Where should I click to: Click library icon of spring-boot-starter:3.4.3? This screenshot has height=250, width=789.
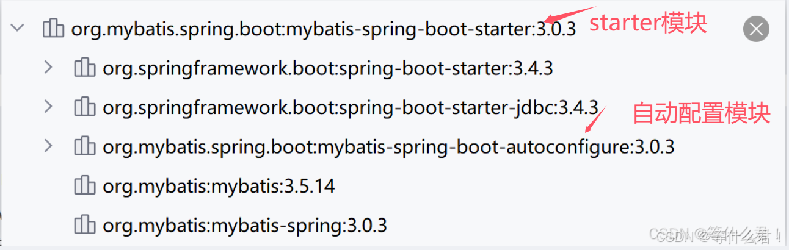(84, 68)
